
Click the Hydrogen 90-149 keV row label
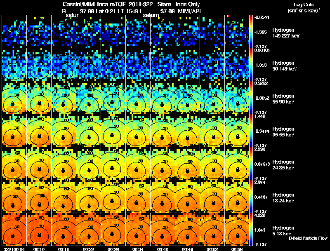click(284, 66)
